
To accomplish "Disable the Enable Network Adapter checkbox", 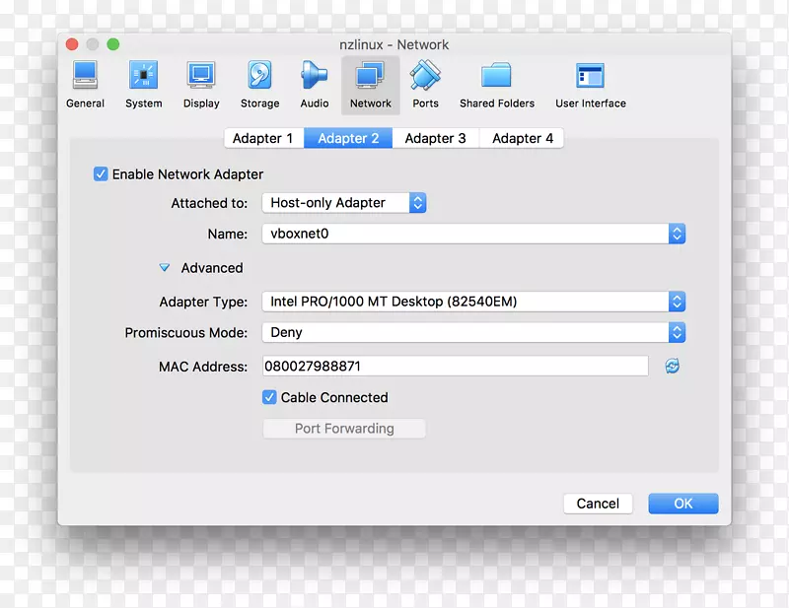I will (101, 173).
